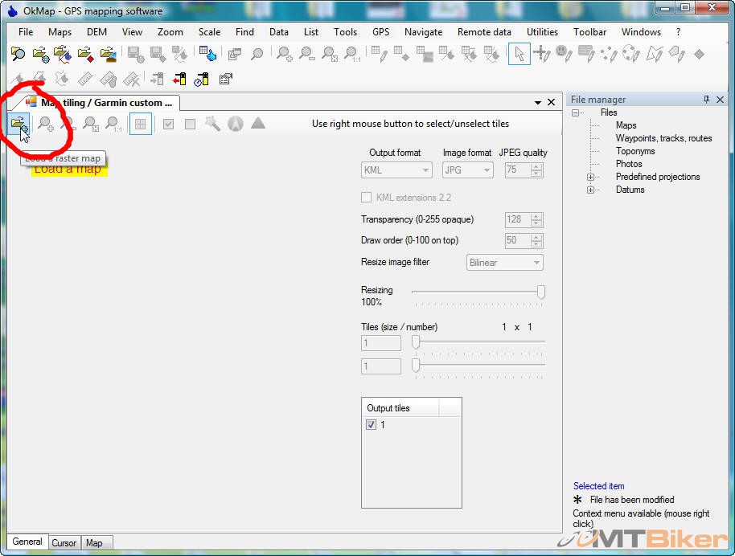Click the zoom in magnifier in tiling toolbar
735x556 pixels.
[46, 125]
